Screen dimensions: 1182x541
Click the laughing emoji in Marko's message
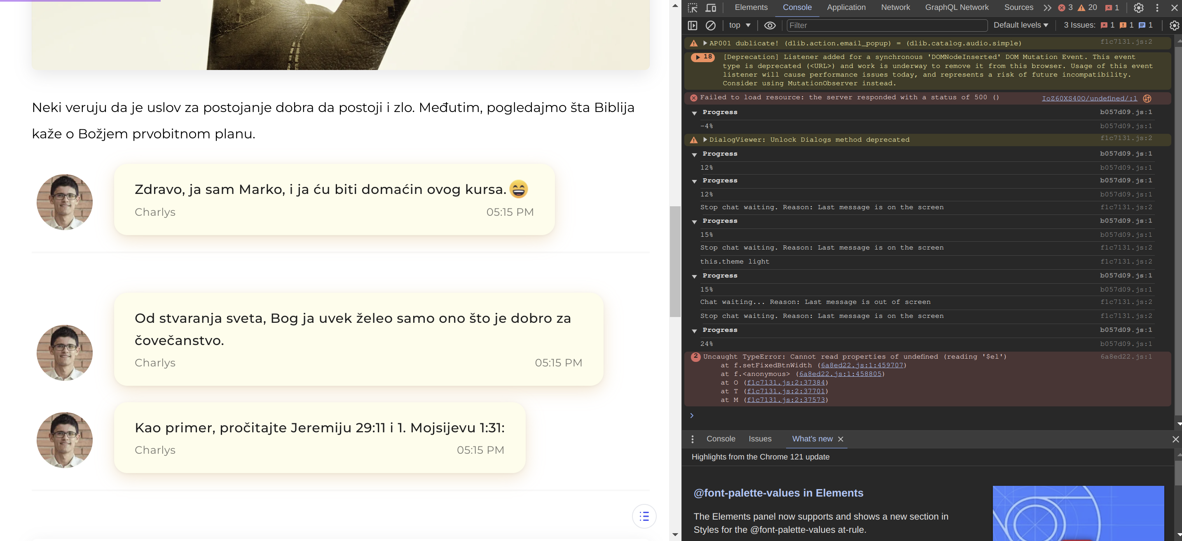[519, 189]
